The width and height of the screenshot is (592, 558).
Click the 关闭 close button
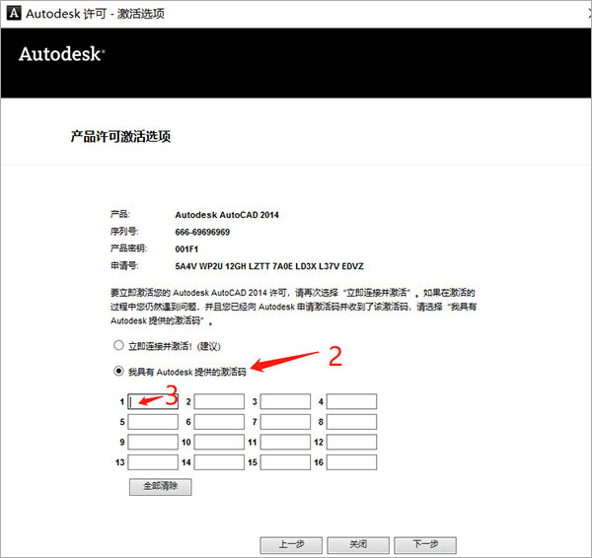[x=358, y=545]
